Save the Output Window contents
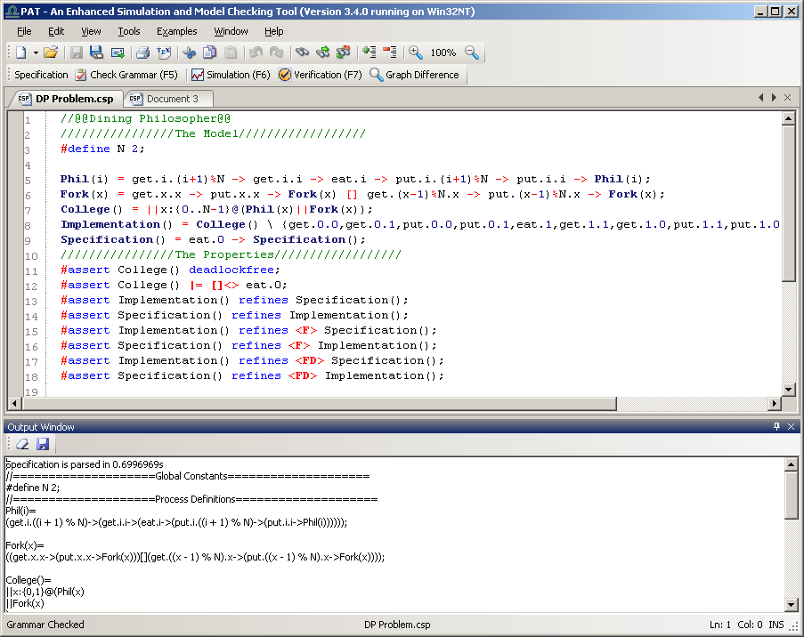 (43, 444)
